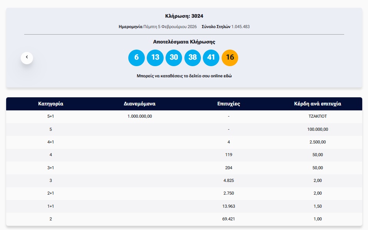Select the Κέρδη ανά επιτυχία column header

[318, 104]
